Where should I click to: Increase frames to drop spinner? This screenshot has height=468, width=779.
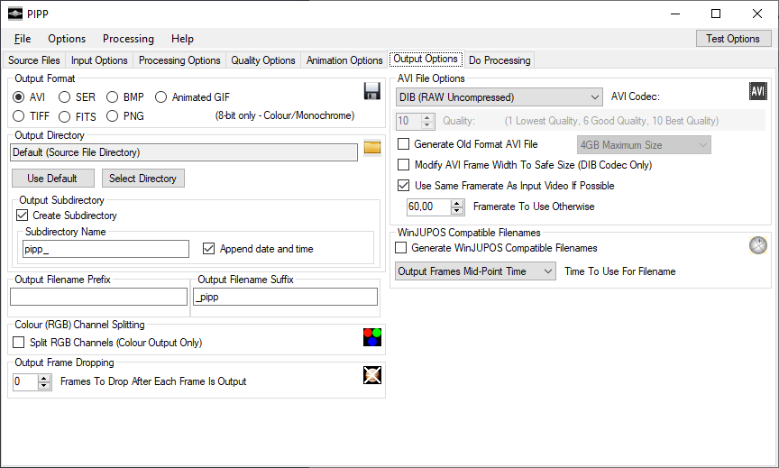(x=44, y=378)
